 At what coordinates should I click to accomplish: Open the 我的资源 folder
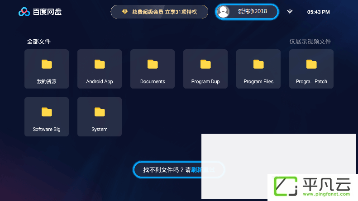(x=47, y=69)
